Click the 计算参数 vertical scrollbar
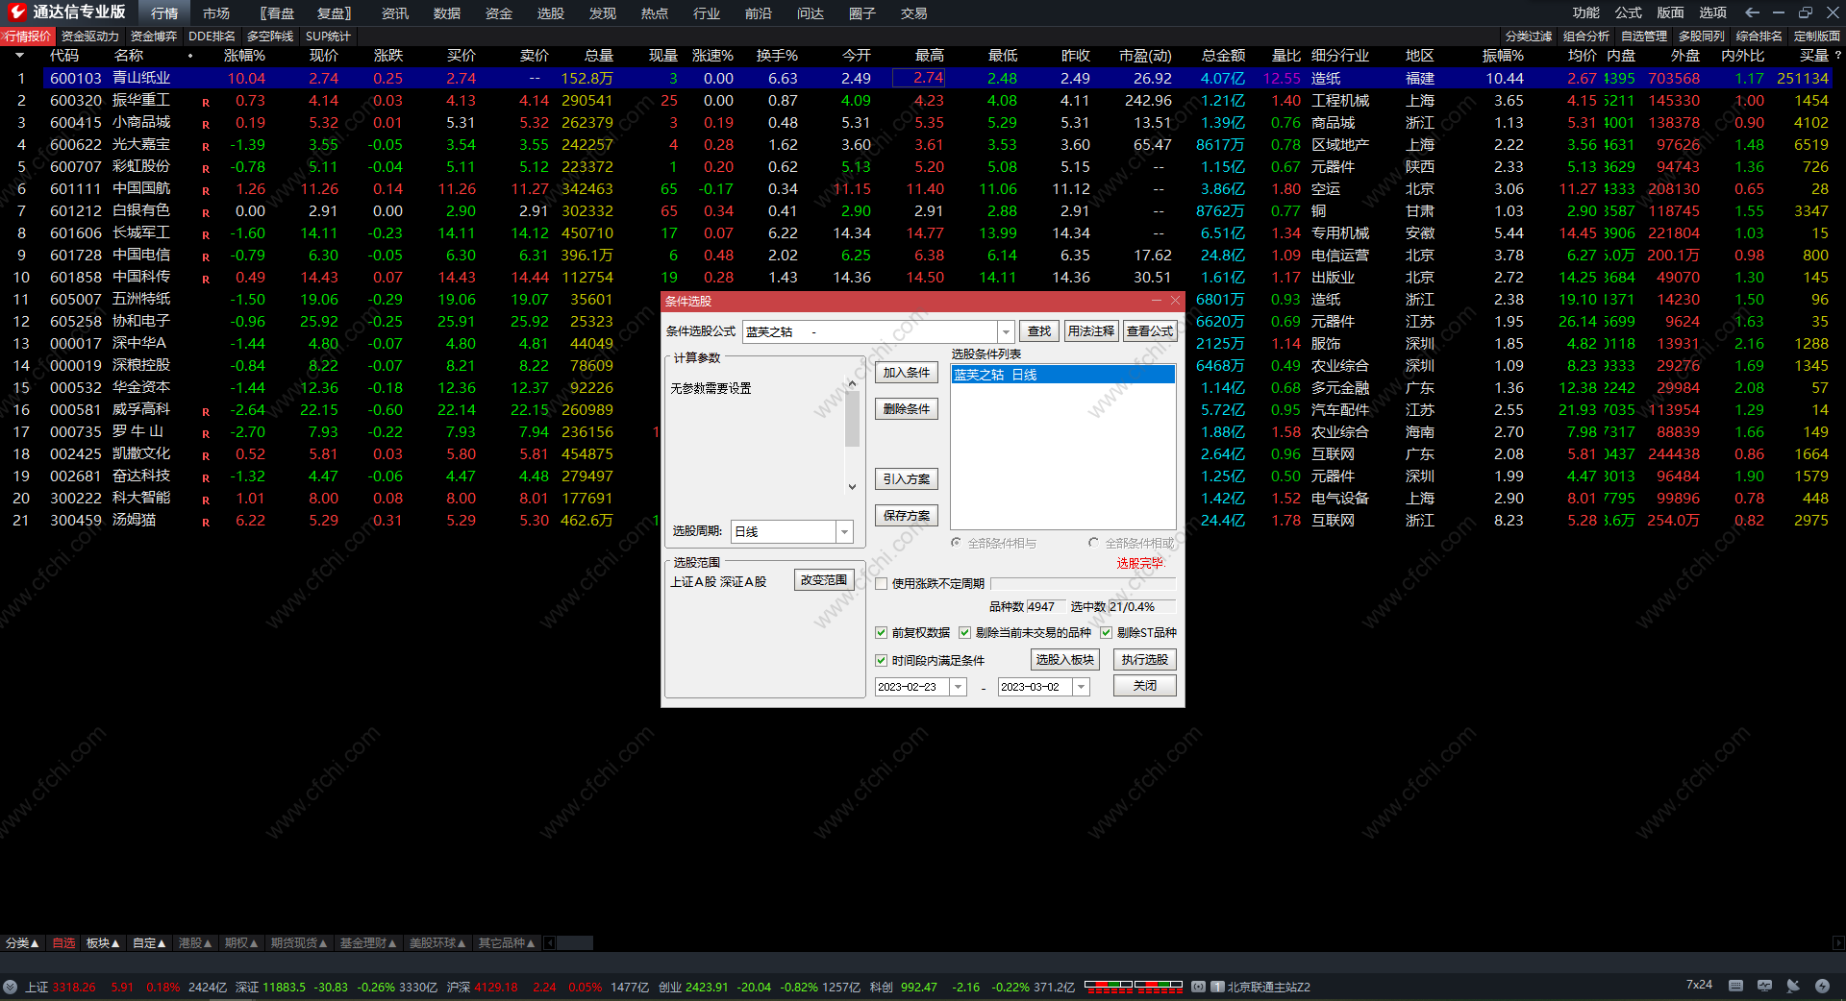 (852, 423)
